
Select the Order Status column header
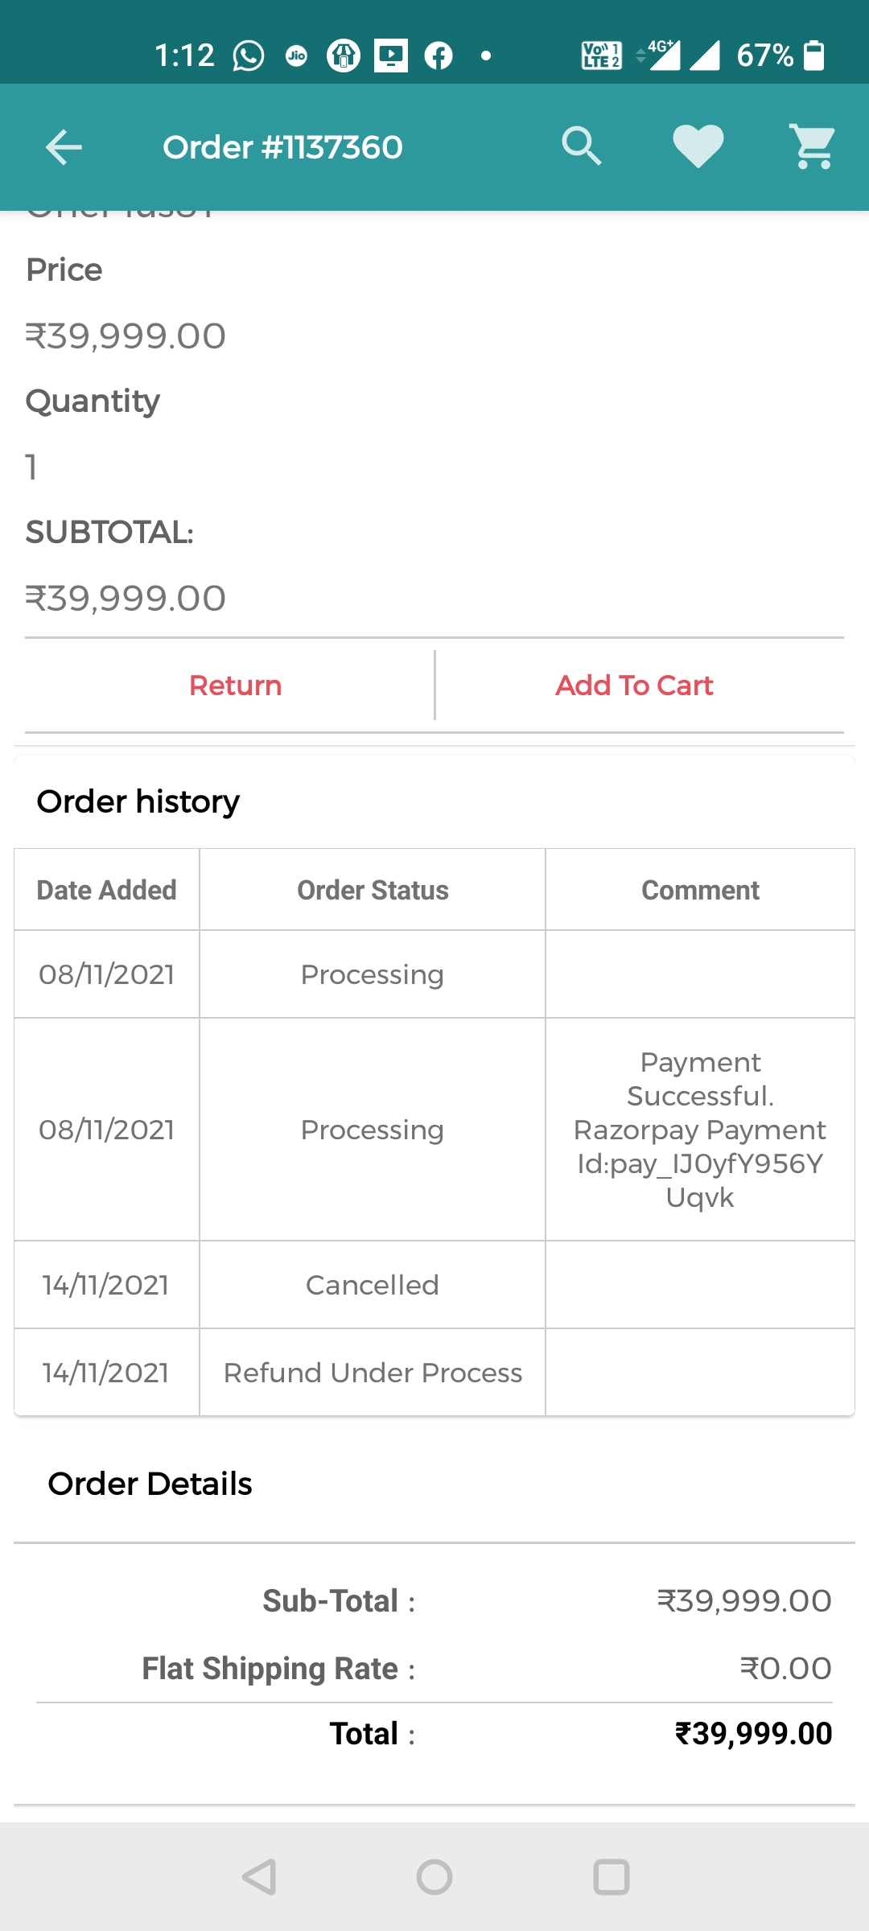pyautogui.click(x=373, y=890)
